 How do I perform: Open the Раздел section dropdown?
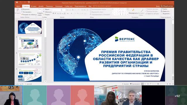pos(47,15)
